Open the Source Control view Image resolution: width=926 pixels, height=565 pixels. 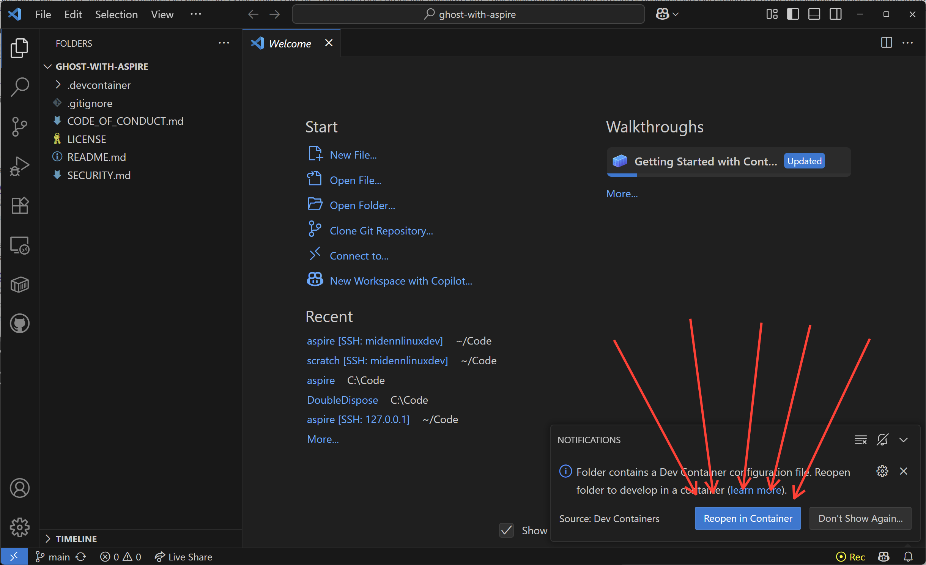tap(19, 126)
